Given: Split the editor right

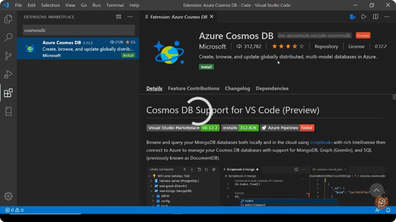Looking at the screenshot, I should (x=376, y=17).
